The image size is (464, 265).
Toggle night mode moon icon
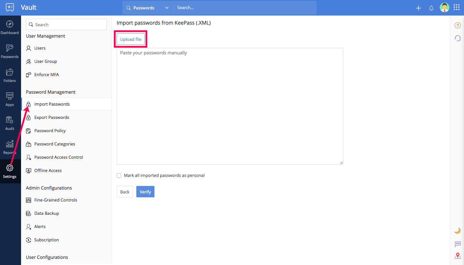pyautogui.click(x=458, y=231)
